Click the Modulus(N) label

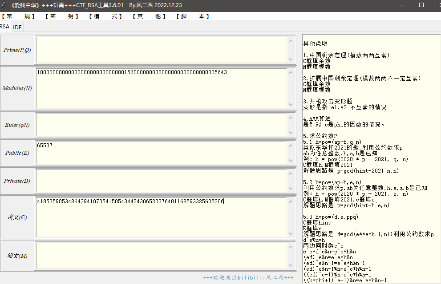coord(17,88)
